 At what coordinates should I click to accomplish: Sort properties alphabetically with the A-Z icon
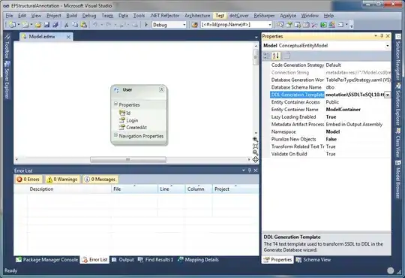pos(276,56)
